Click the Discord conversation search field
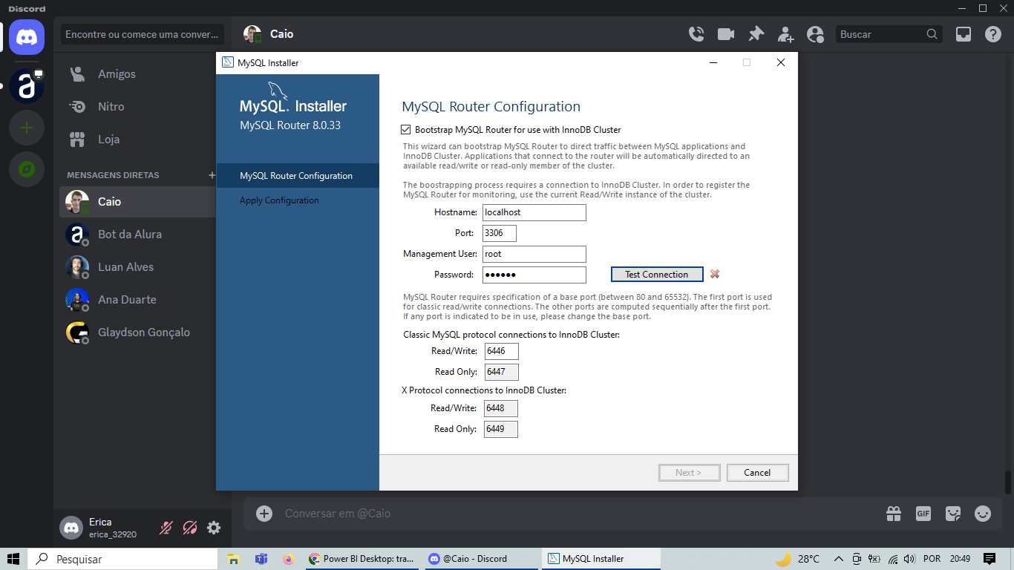 (142, 34)
